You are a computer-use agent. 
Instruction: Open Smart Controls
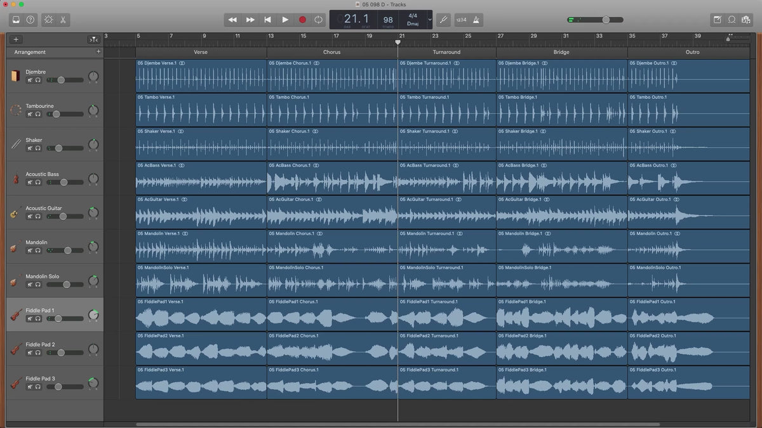(48, 20)
